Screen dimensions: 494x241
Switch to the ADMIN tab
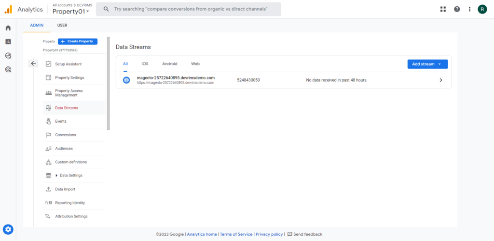tap(37, 25)
